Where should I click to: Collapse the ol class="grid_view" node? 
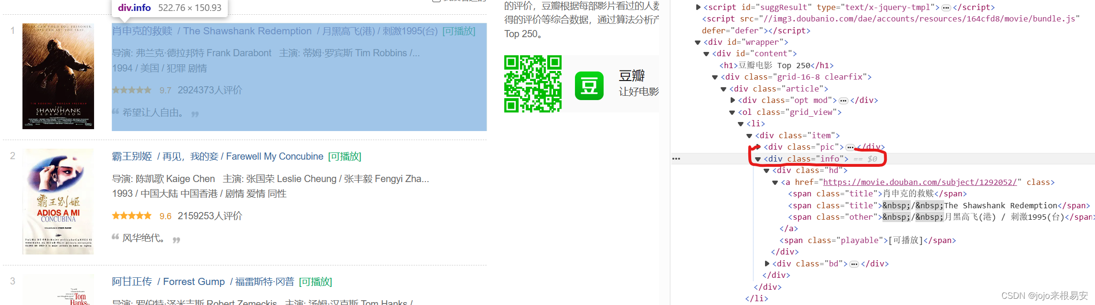[732, 112]
